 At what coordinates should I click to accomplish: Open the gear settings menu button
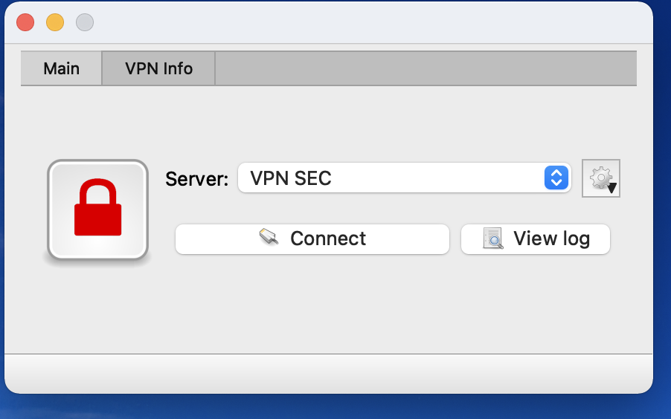coord(601,178)
